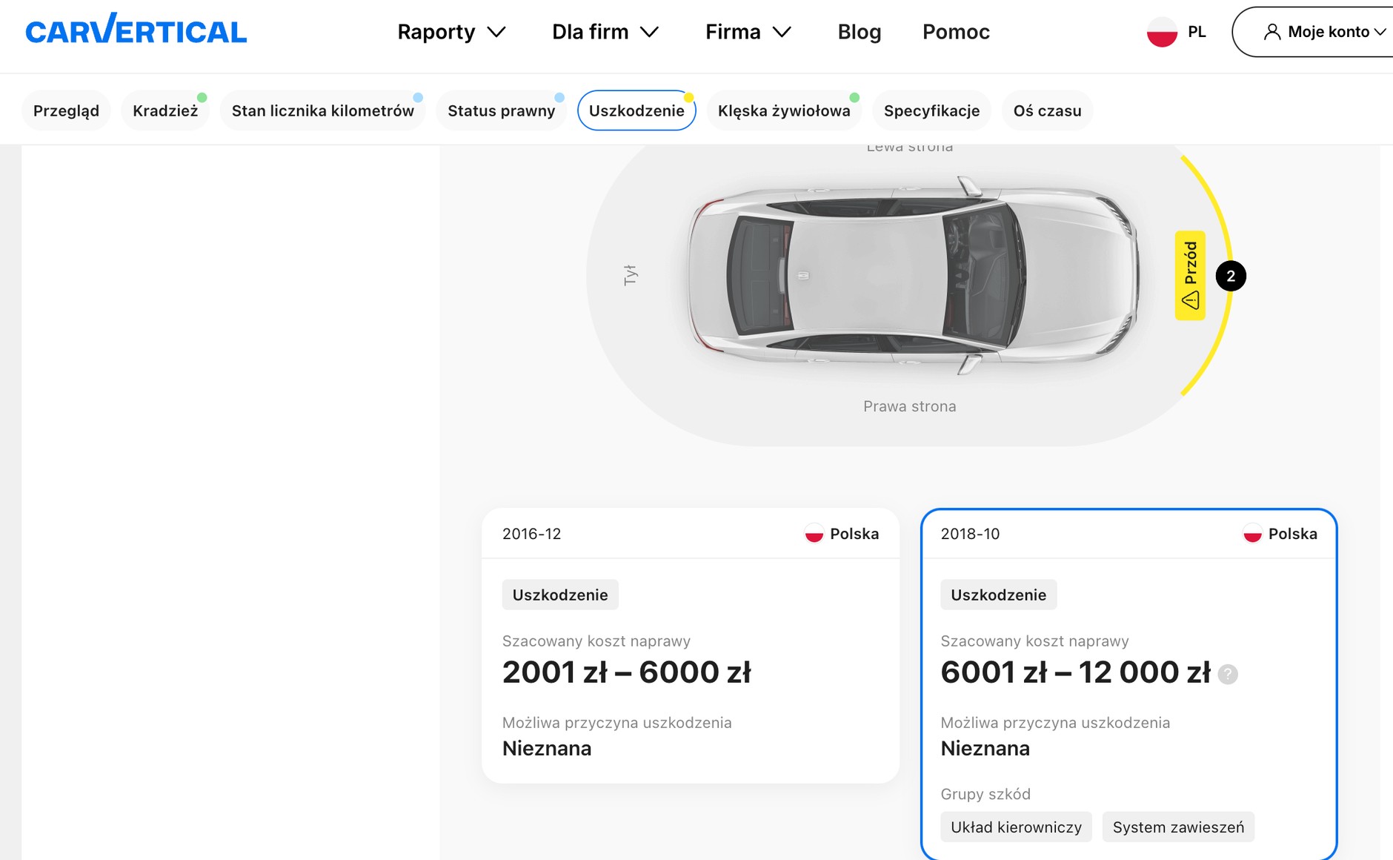Screen dimensions: 1393x860
Task: Click the Układ kierowniczy damage group tag
Action: pos(1016,827)
